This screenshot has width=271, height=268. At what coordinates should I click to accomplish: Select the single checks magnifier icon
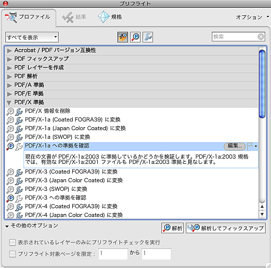click(x=135, y=37)
